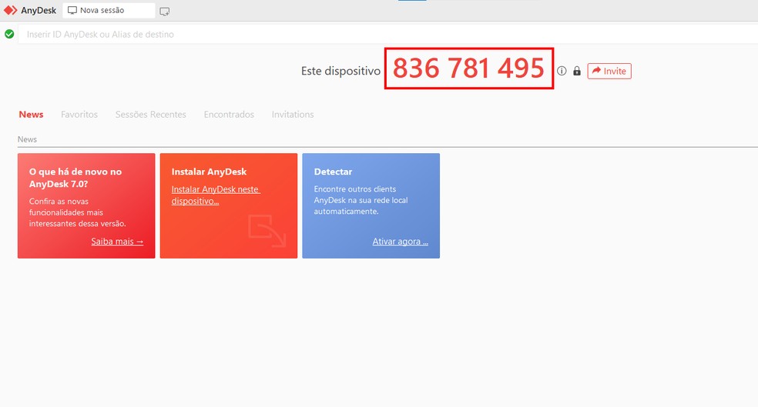Click the News section header label
This screenshot has height=407, width=758.
click(27, 139)
